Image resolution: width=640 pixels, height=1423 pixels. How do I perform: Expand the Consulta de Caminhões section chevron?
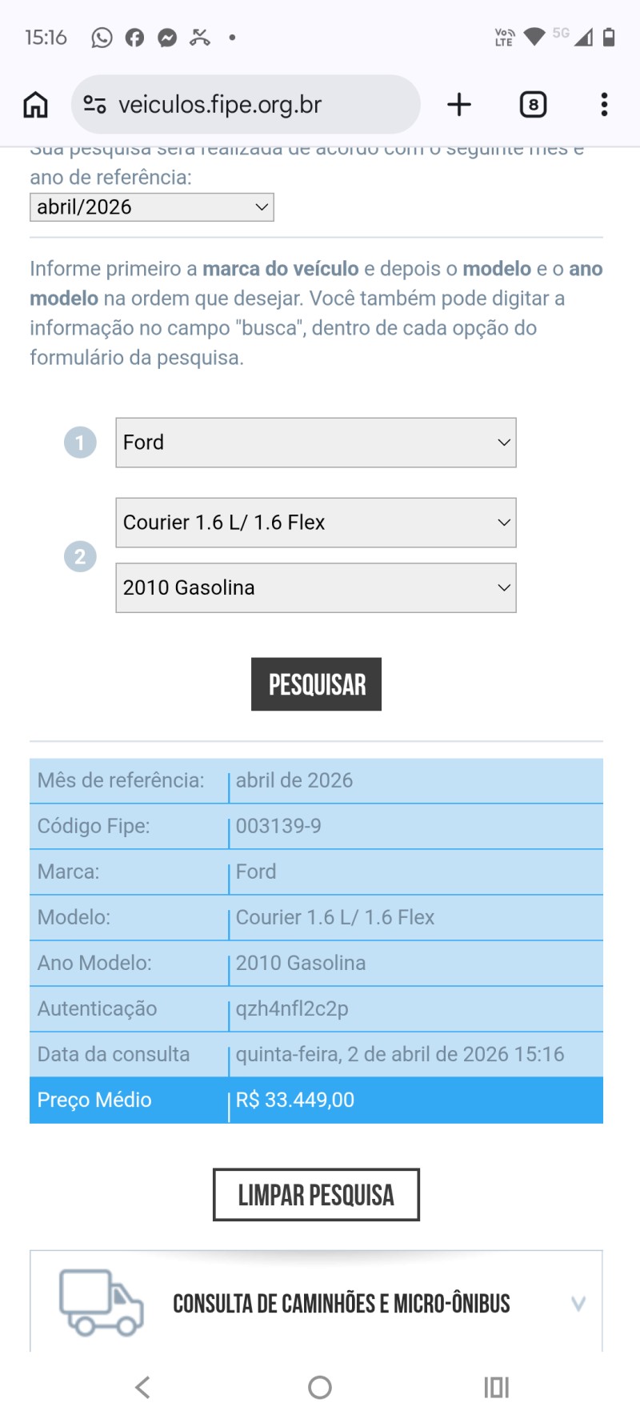click(578, 1303)
